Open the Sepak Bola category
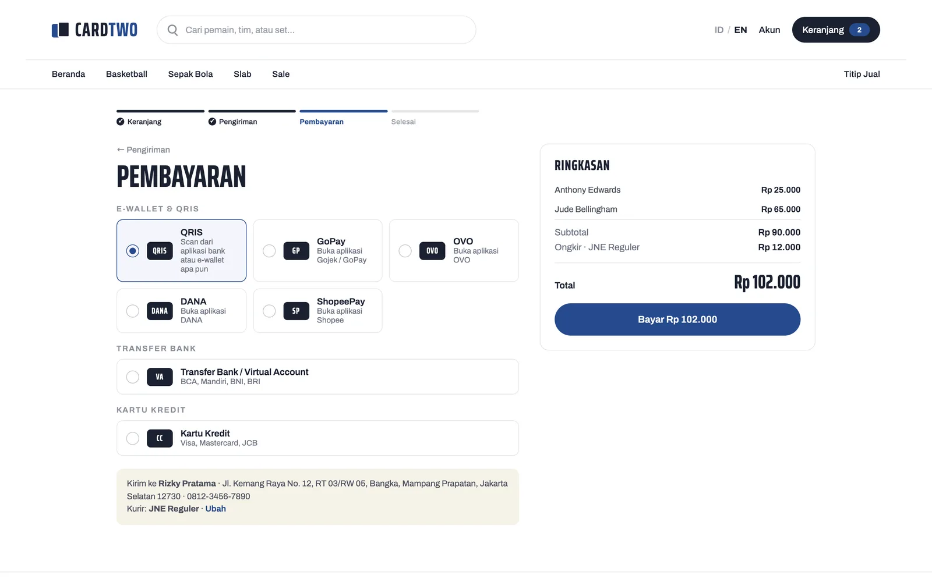The width and height of the screenshot is (932, 582). [190, 74]
